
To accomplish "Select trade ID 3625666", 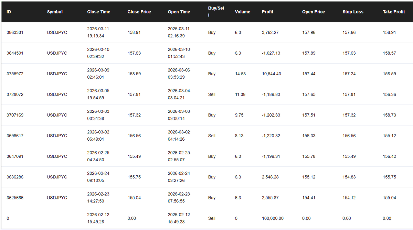I will tap(15, 197).
